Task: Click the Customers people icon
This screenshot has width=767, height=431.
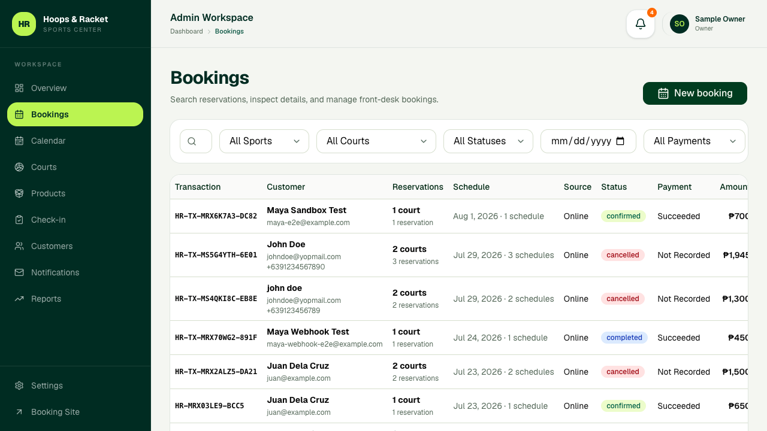Action: click(19, 246)
